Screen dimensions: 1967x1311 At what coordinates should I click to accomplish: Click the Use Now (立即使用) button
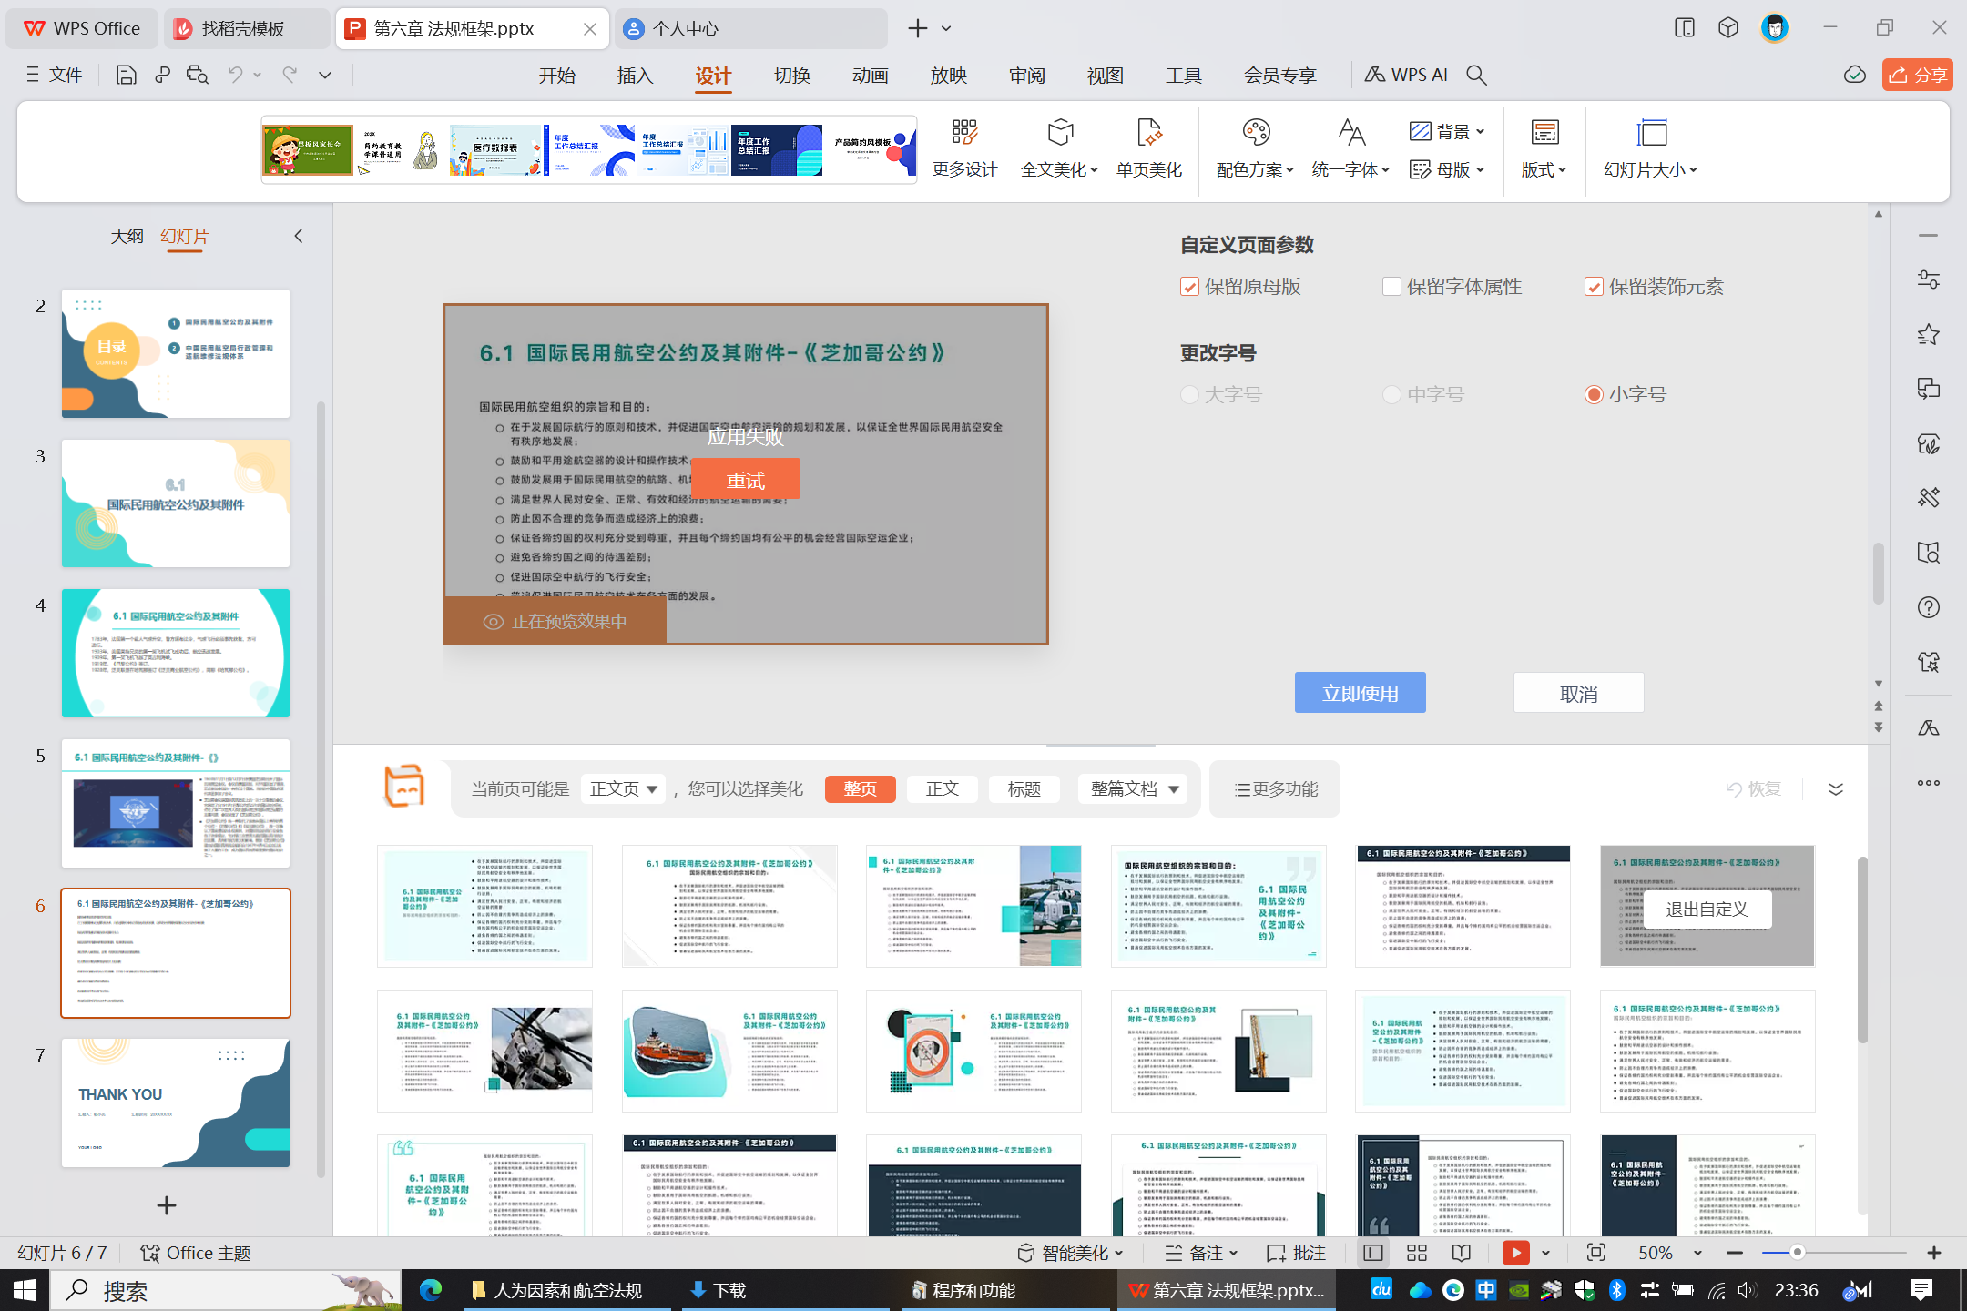click(x=1360, y=693)
